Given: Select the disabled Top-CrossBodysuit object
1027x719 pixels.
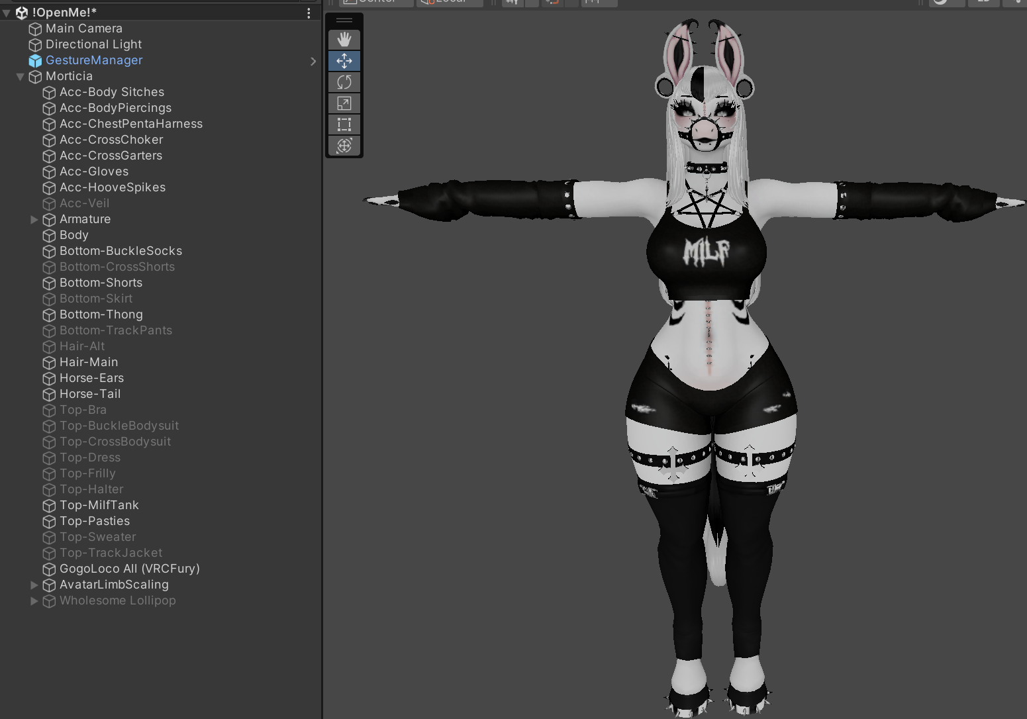Looking at the screenshot, I should point(115,442).
